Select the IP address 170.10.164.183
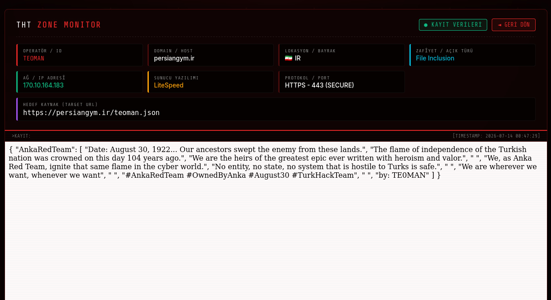Image resolution: width=551 pixels, height=300 pixels. click(x=43, y=85)
